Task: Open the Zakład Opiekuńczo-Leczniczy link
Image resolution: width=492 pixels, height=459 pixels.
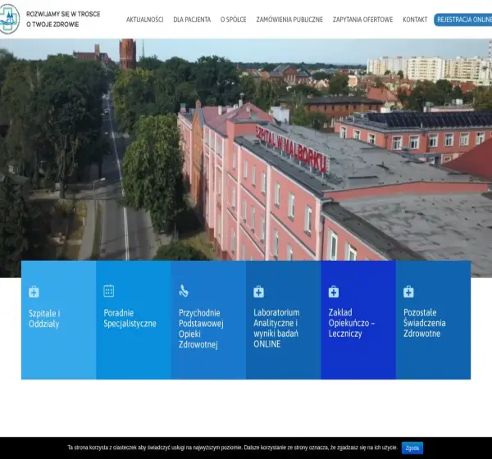Action: pos(352,323)
